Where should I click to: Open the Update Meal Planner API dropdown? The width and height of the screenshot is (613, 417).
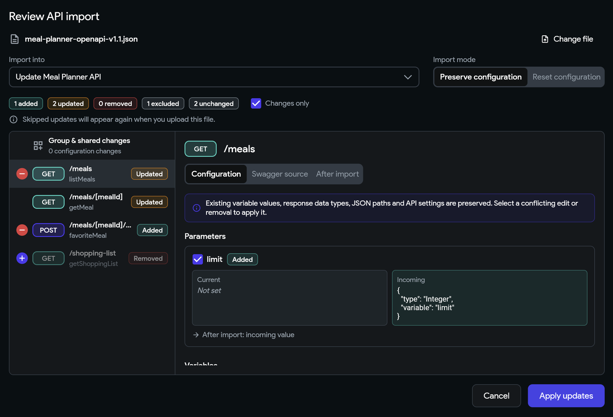click(x=214, y=77)
